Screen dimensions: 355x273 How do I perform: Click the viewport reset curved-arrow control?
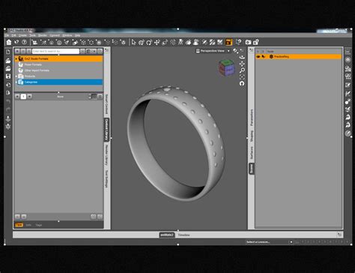coord(242,83)
